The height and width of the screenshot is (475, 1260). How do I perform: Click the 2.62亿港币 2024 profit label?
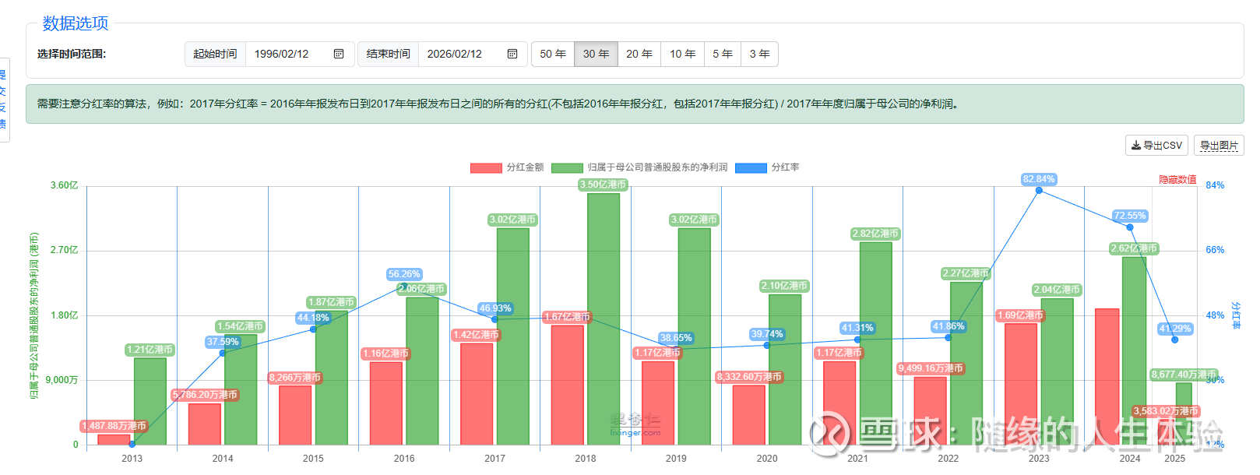(x=1135, y=248)
